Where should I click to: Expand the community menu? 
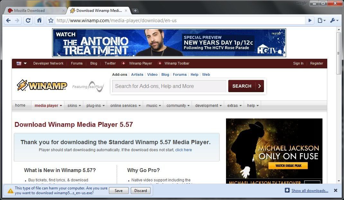coord(178,106)
